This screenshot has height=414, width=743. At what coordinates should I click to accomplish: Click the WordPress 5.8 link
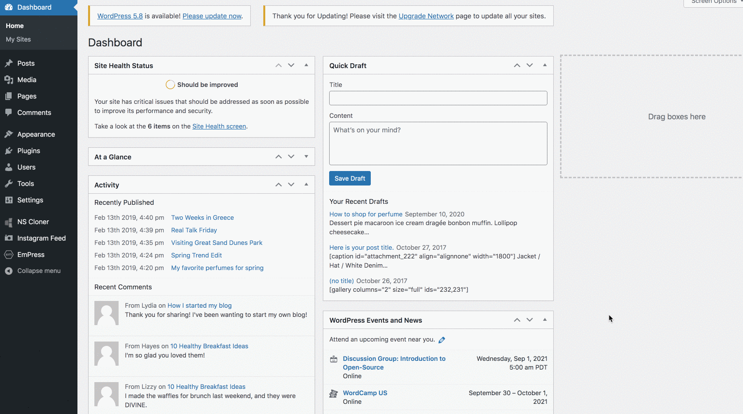(120, 16)
